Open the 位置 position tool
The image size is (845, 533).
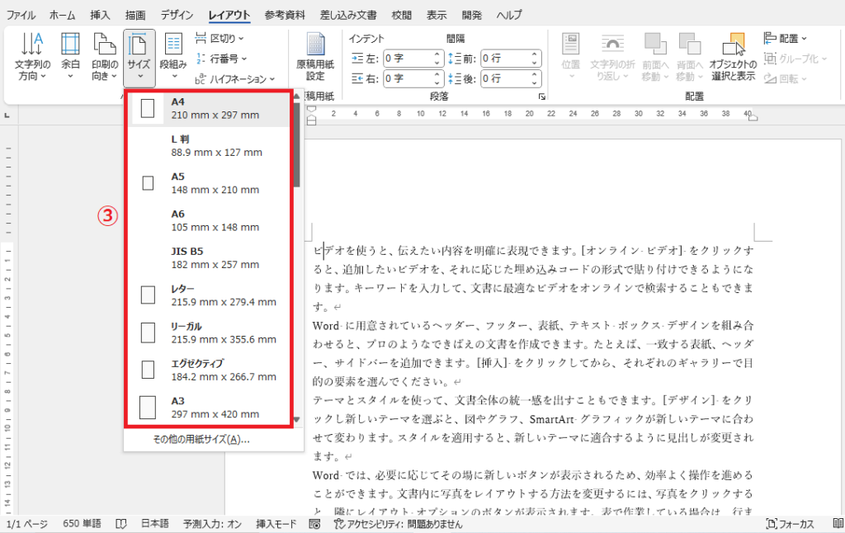coord(571,58)
